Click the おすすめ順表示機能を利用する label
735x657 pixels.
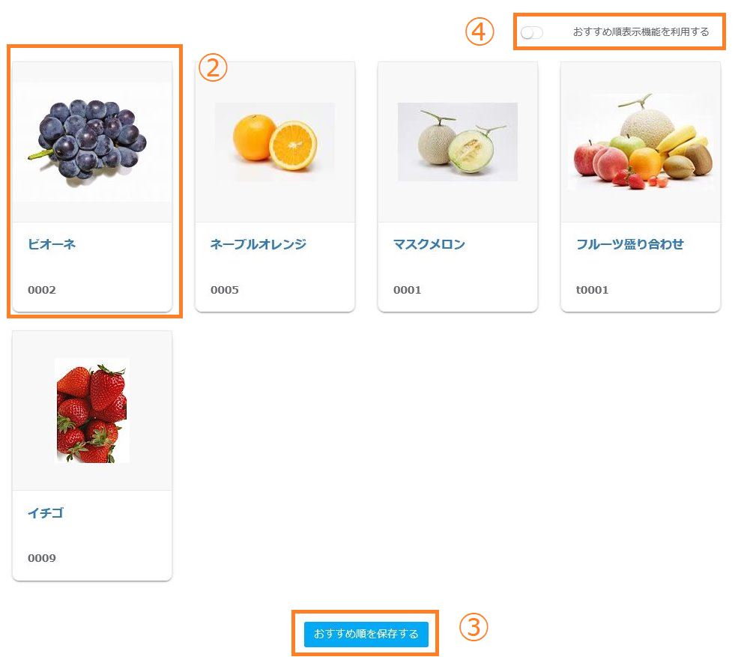pos(641,32)
